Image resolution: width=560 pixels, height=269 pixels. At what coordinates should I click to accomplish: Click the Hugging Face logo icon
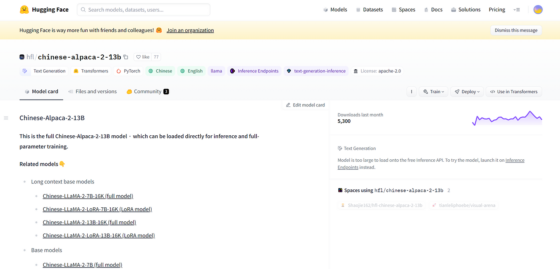click(24, 10)
